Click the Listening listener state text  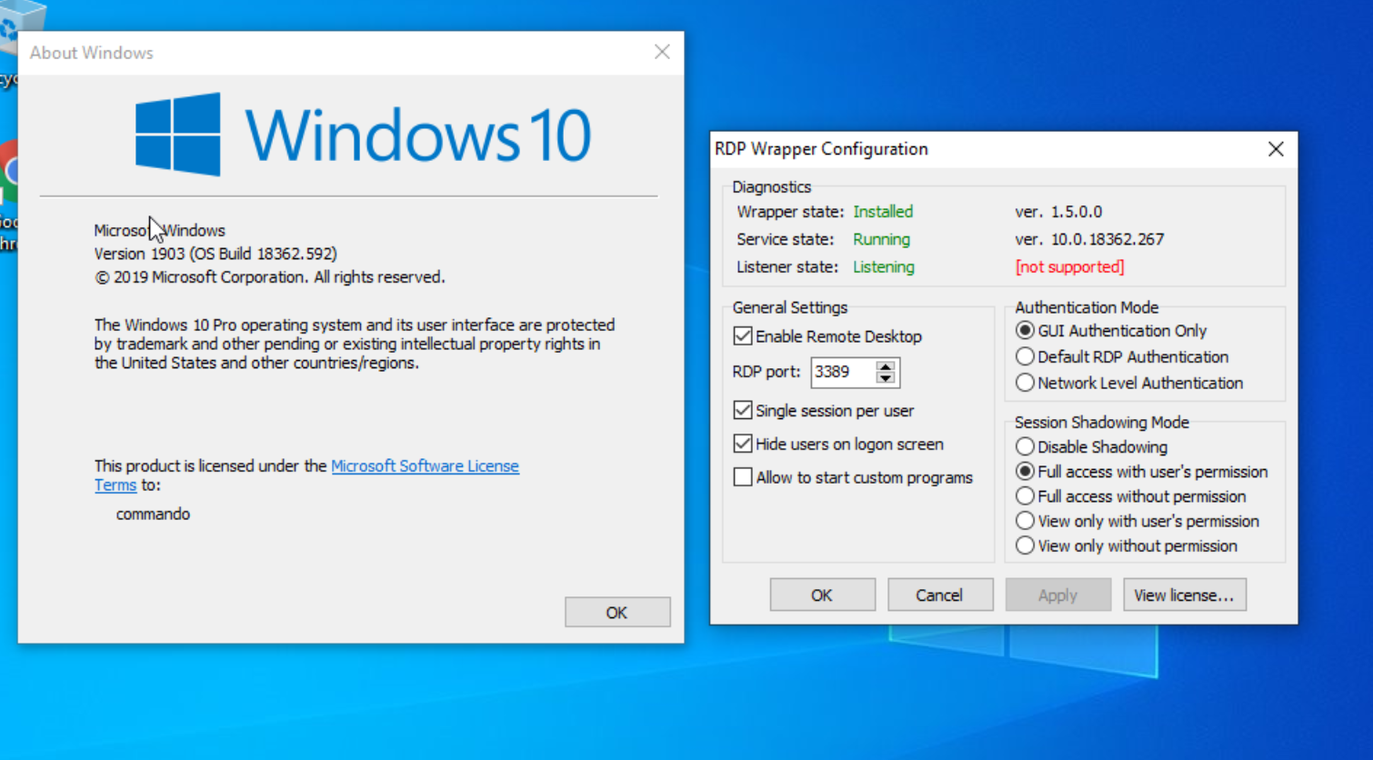click(x=884, y=267)
